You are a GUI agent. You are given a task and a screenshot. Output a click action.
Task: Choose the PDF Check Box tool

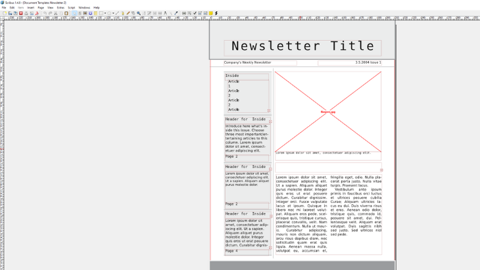click(x=195, y=13)
